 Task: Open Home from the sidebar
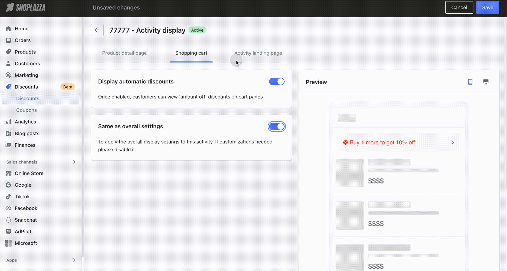[21, 29]
